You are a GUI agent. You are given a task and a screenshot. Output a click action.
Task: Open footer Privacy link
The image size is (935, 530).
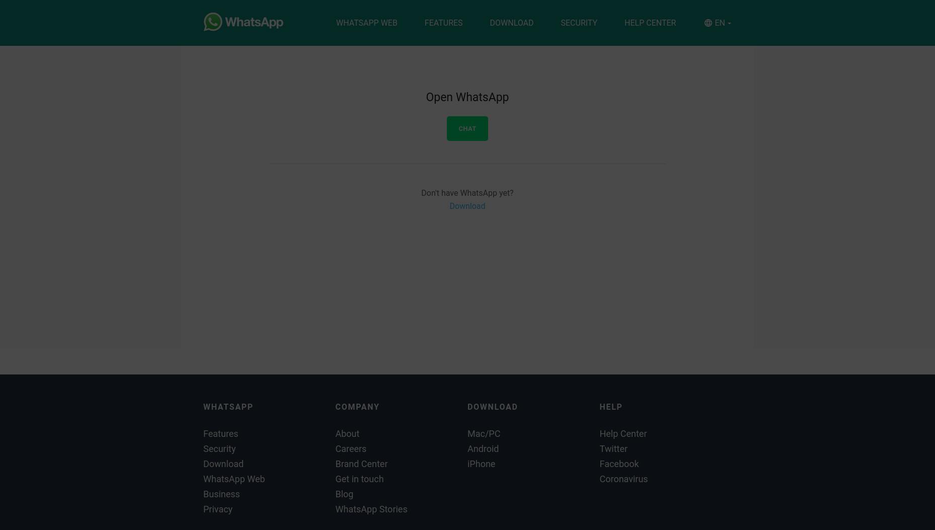tap(218, 509)
